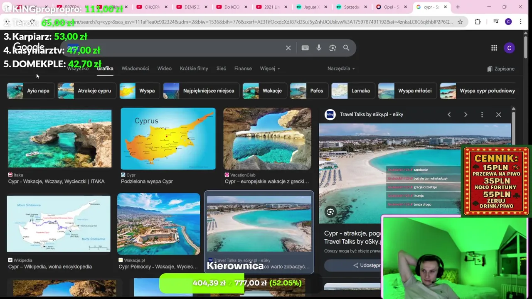Image resolution: width=532 pixels, height=299 pixels.
Task: Filter images by Wakacje chip
Action: click(265, 91)
